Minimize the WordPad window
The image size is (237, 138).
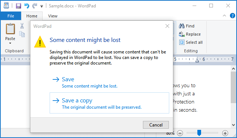point(194,6)
